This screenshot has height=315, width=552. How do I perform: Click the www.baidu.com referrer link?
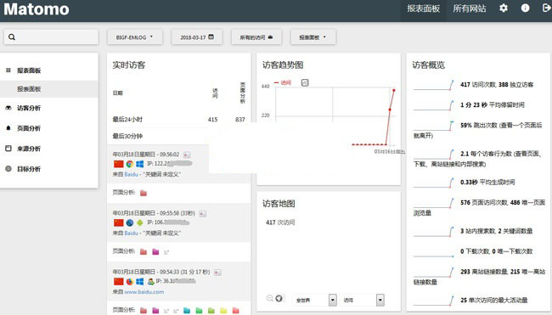click(144, 292)
